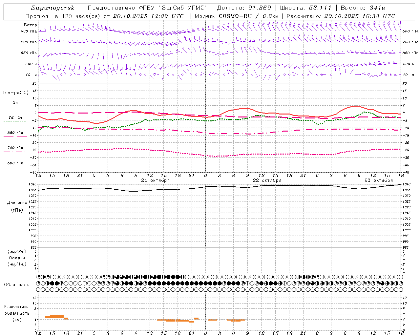Click the Модель COSMO-RU / 6.6км label

237,16
